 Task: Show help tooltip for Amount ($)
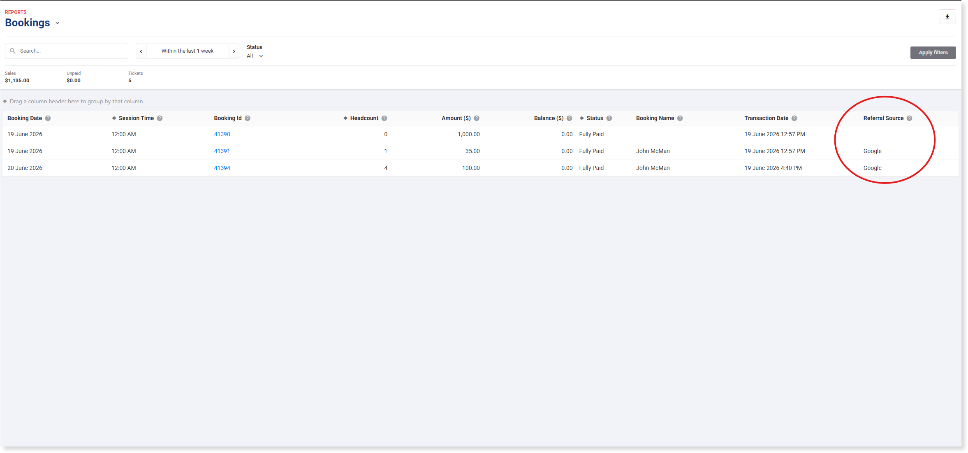477,118
